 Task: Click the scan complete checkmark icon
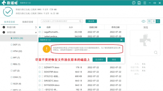tap(8, 12)
